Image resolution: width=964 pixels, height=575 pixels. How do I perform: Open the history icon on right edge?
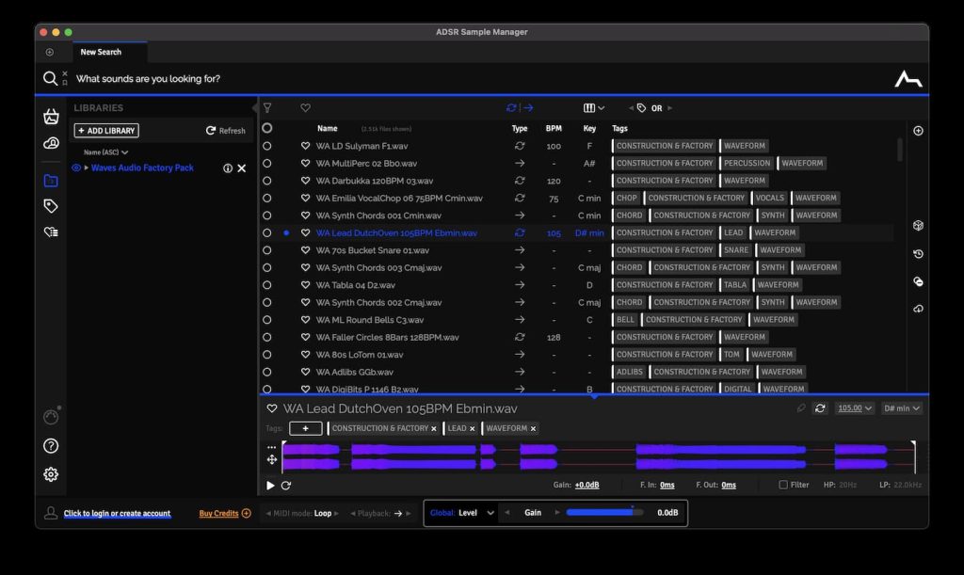tap(918, 254)
